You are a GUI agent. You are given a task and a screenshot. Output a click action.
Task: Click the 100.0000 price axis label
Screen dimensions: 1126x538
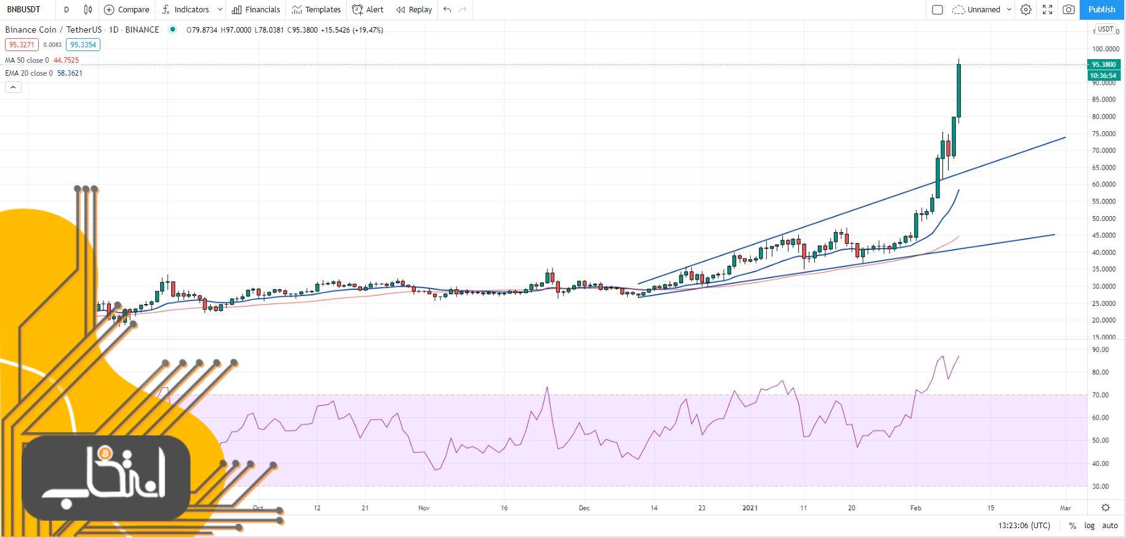[1105, 49]
